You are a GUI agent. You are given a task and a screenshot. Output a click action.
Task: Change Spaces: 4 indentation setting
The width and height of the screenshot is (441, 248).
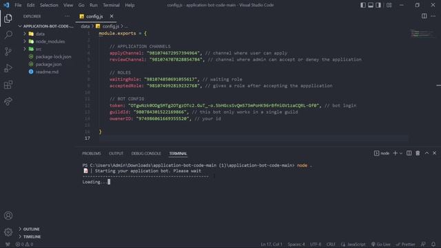[x=296, y=245]
